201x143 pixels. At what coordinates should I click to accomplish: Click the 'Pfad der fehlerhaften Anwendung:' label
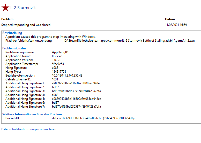click(x=29, y=41)
